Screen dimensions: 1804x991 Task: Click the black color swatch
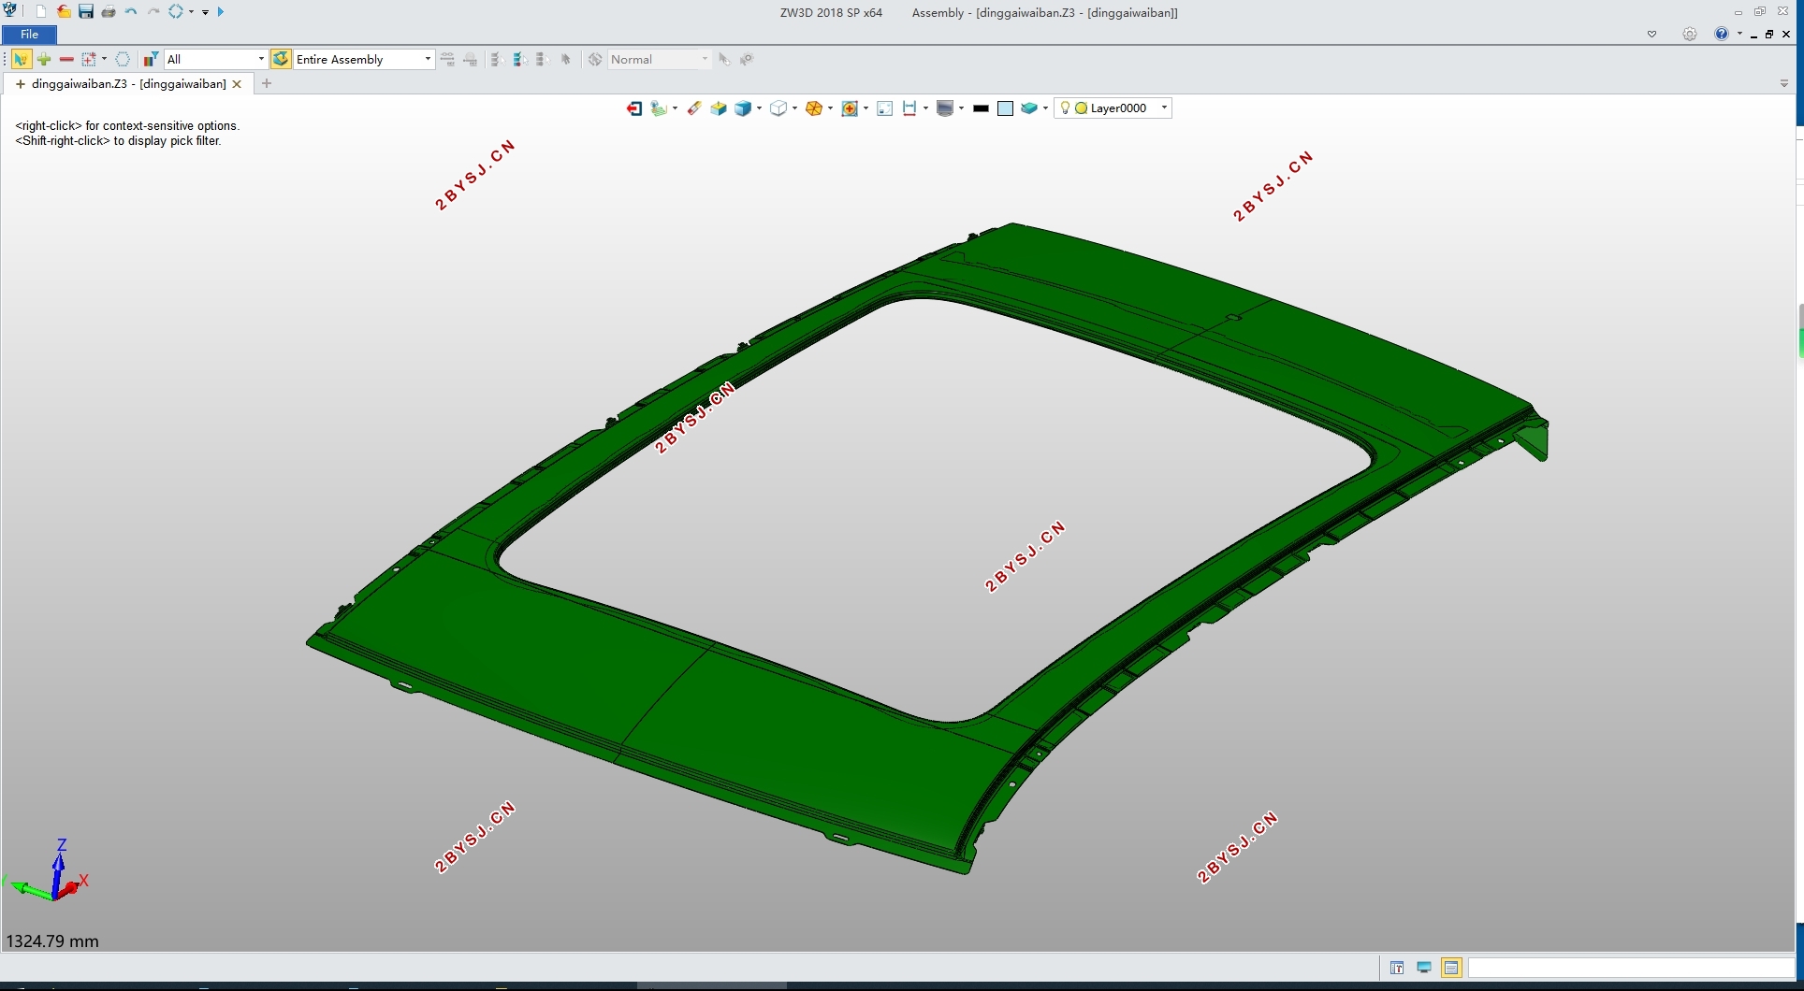981,108
